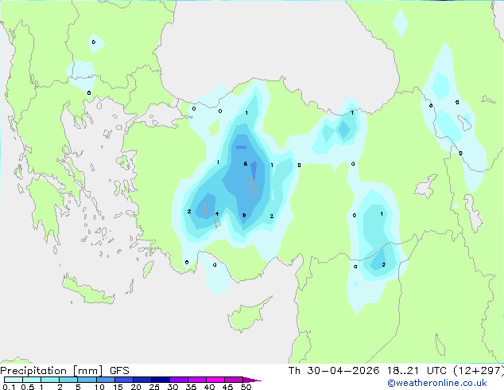Click the 35–40 mm magenta legend swatch
This screenshot has height=390, width=504.
pos(196,380)
